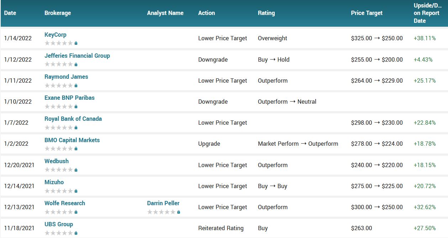Image resolution: width=448 pixels, height=238 pixels.
Task: Open the Exane BNP Paribas link
Action: pyautogui.click(x=69, y=98)
